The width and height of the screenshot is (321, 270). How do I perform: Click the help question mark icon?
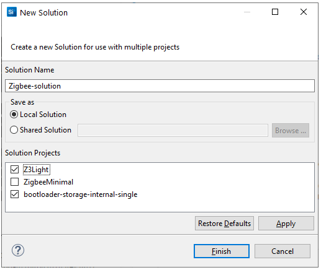click(18, 250)
